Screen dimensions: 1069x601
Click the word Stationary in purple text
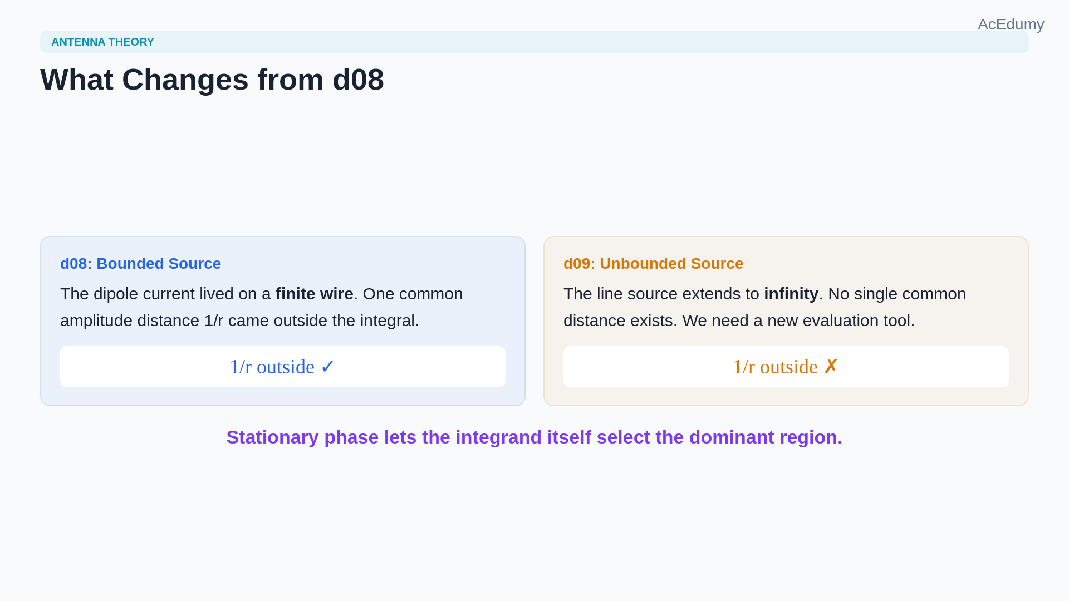272,437
